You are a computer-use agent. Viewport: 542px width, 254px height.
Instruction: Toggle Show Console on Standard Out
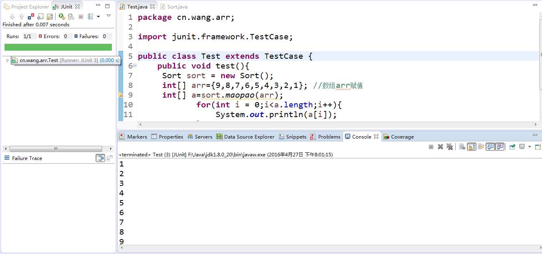[x=491, y=147]
